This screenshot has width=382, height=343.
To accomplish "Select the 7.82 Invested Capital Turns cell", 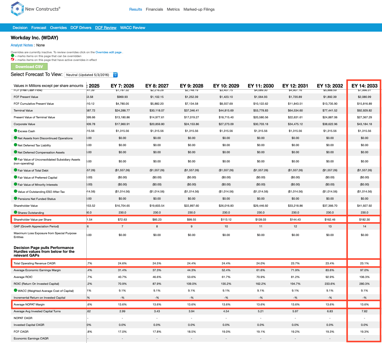I will 365,311.
